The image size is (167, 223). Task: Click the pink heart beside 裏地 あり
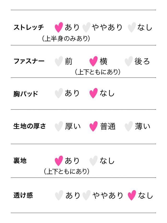click(x=59, y=161)
